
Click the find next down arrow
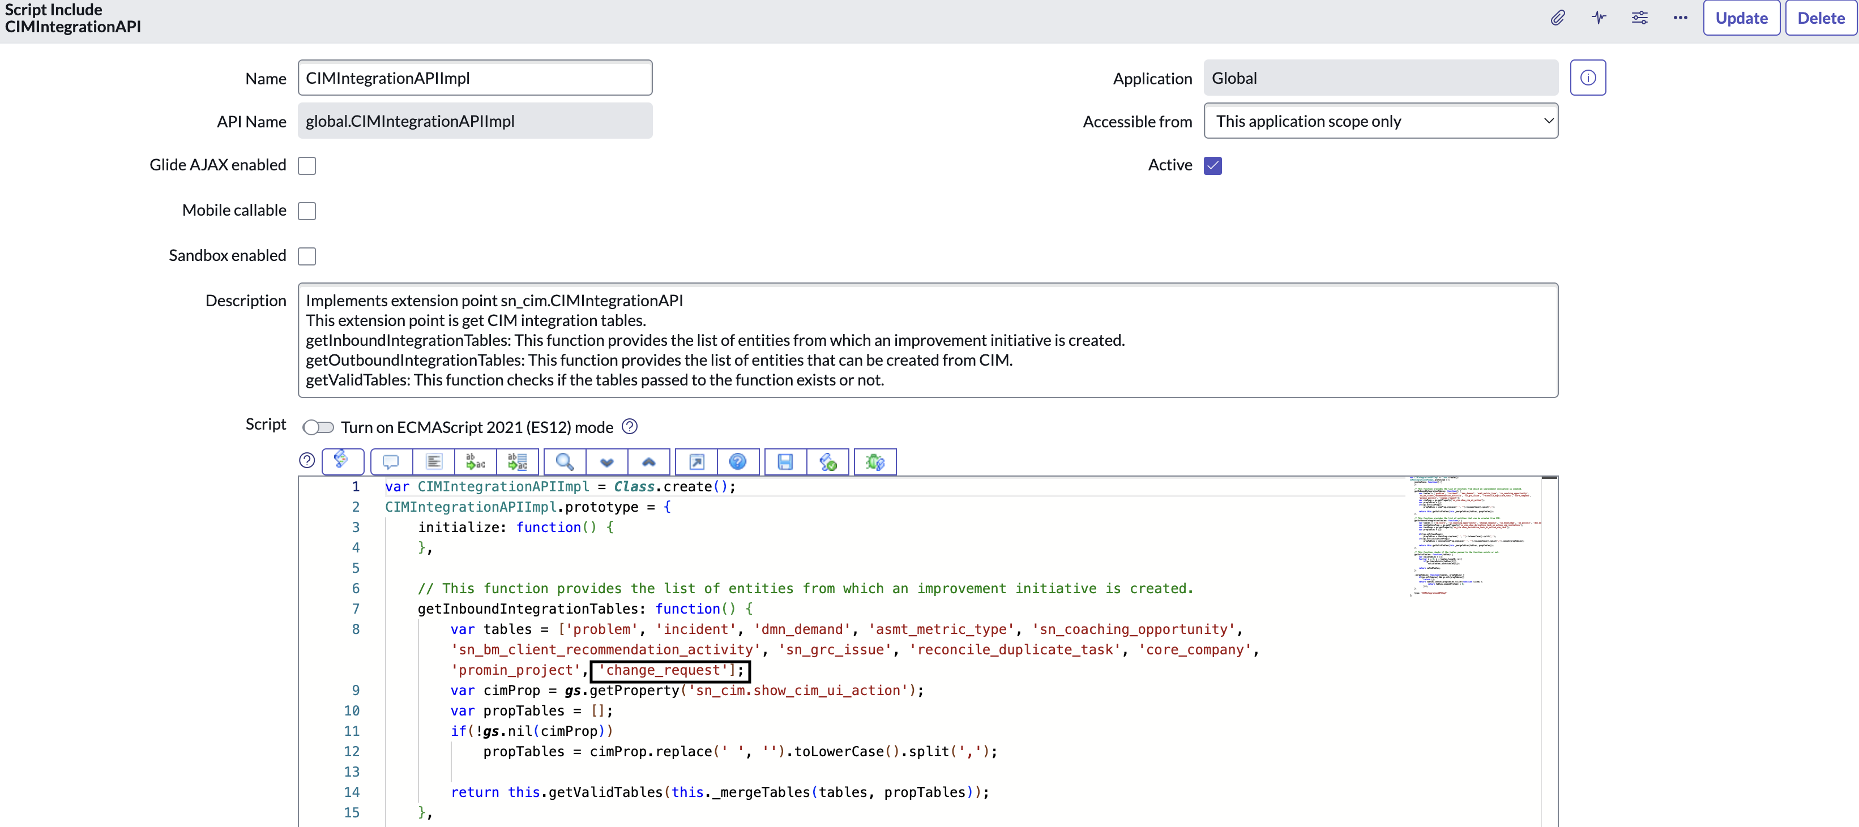(607, 462)
